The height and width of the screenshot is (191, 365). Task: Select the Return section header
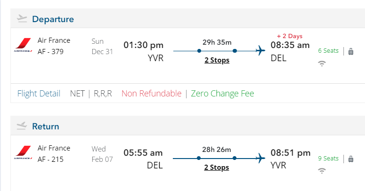(46, 127)
